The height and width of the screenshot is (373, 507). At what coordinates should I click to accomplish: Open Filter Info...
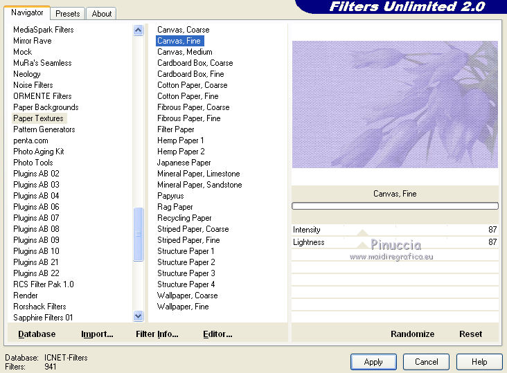[x=157, y=334]
